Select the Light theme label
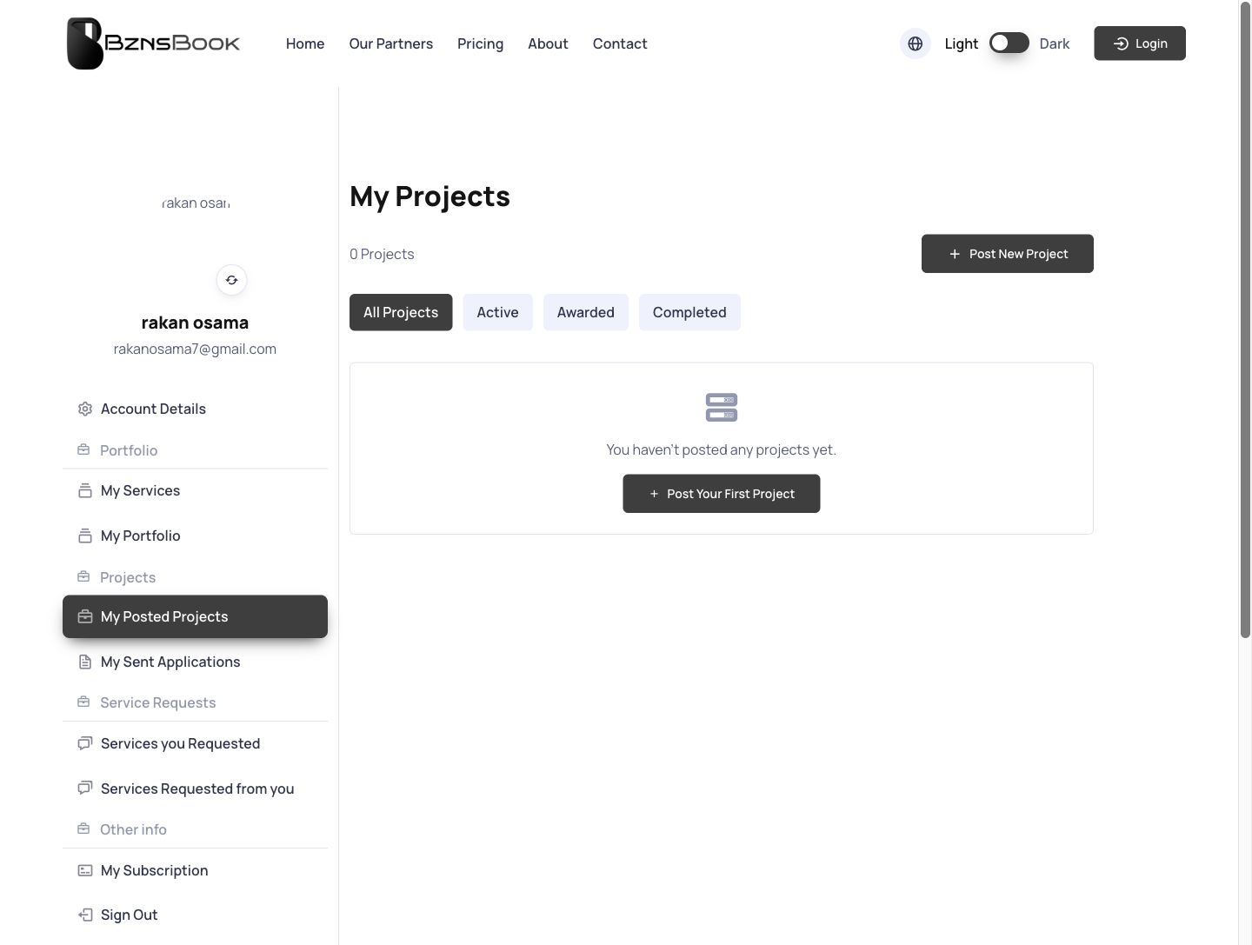 click(962, 43)
